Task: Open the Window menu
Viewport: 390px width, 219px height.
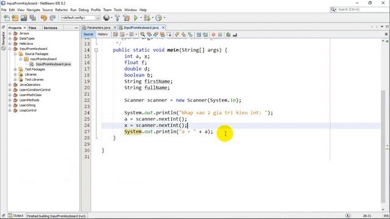Action: point(130,10)
